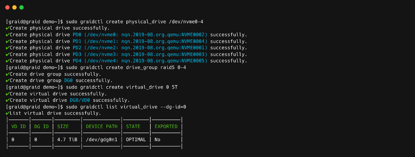Select the VD ID column header
The width and height of the screenshot is (415, 157).
tap(18, 126)
